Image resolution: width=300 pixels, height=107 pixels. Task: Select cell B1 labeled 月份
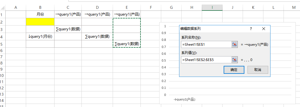[40, 14]
